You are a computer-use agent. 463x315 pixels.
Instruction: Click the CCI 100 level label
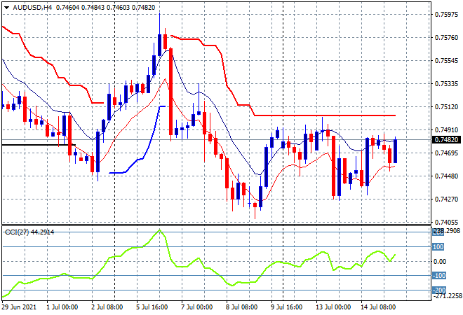(x=438, y=246)
